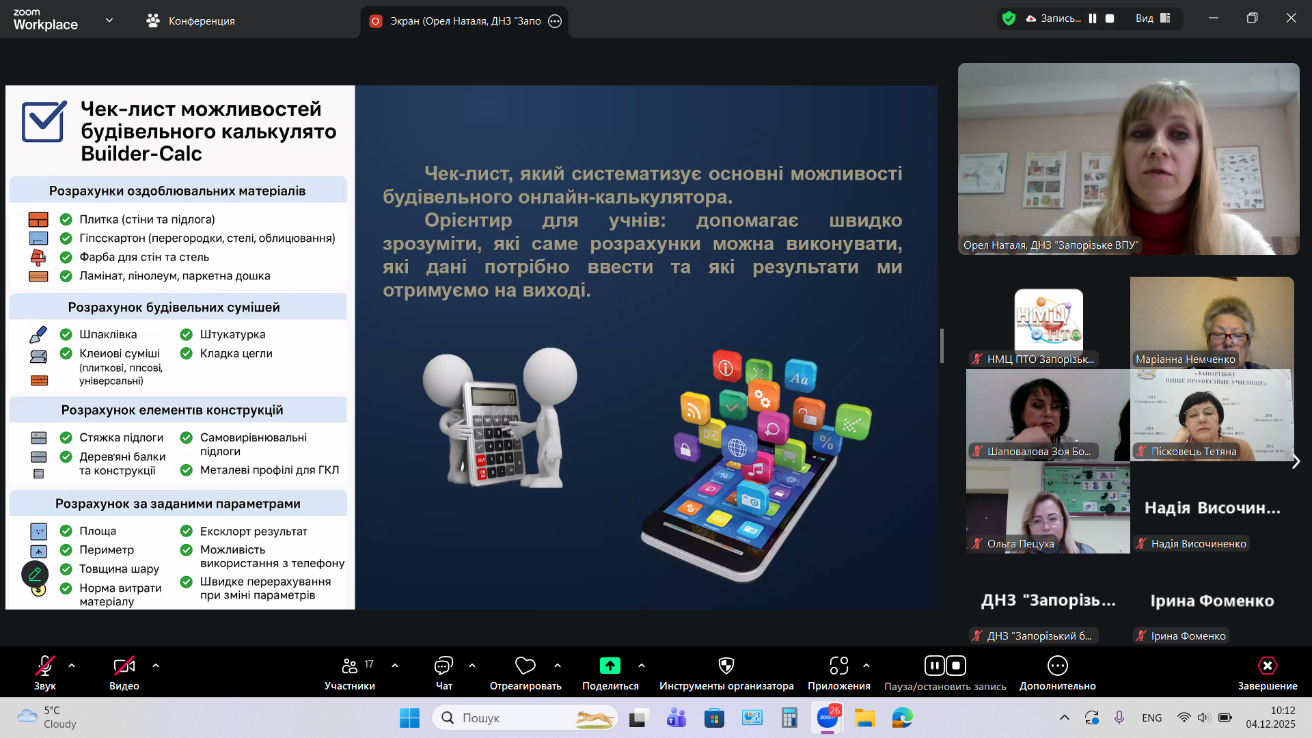Open Microsoft Edge from the taskbar
Viewport: 1312px width, 738px height.
coord(903,717)
